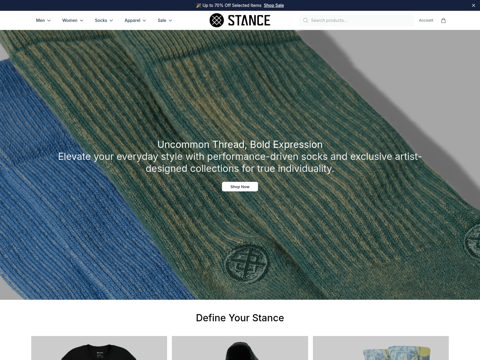Image resolution: width=480 pixels, height=360 pixels.
Task: Click the Stance logo in the header
Action: [x=240, y=20]
